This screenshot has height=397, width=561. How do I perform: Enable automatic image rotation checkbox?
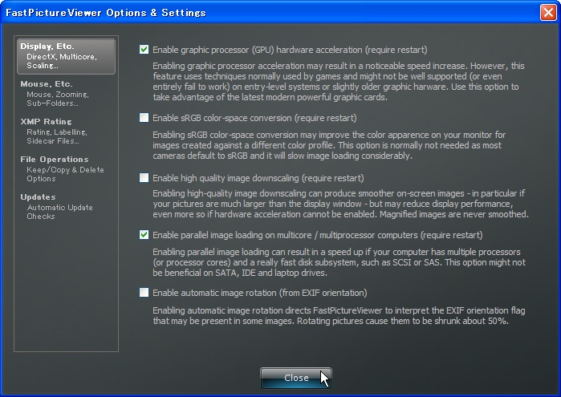point(144,293)
